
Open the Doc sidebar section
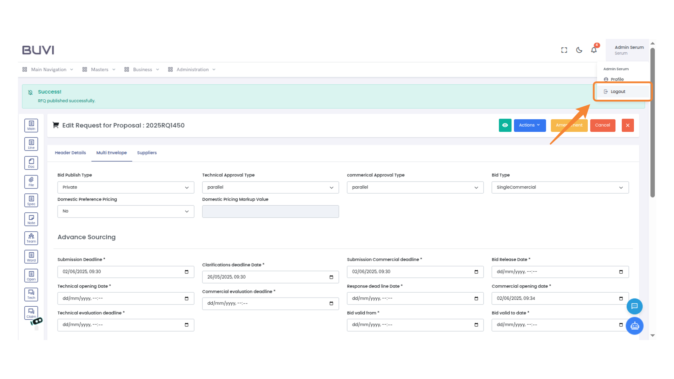click(x=31, y=163)
